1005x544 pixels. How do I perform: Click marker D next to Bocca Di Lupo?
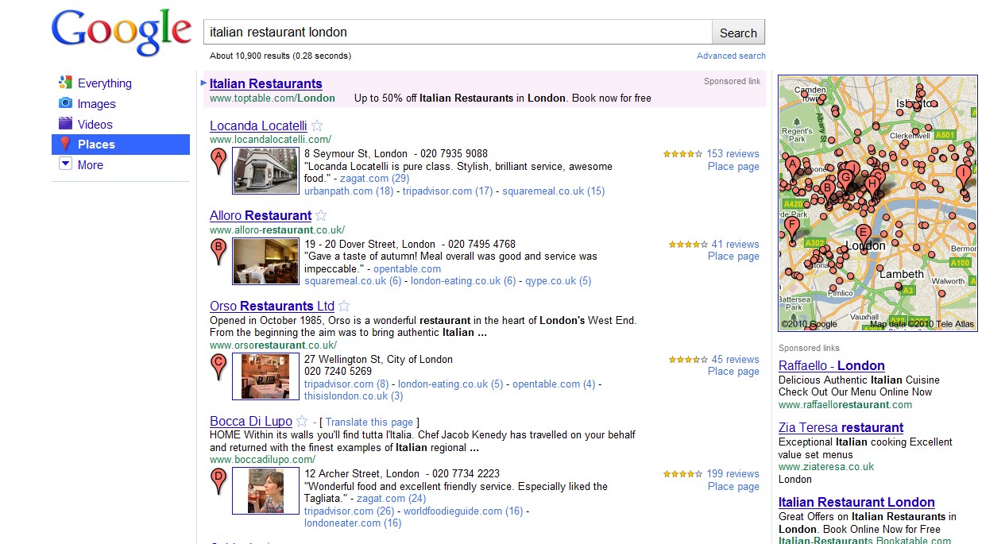218,481
